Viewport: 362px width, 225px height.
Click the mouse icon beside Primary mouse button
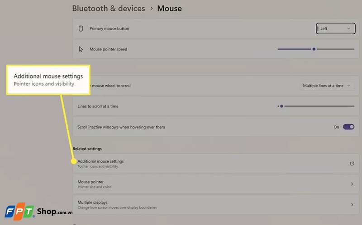81,28
